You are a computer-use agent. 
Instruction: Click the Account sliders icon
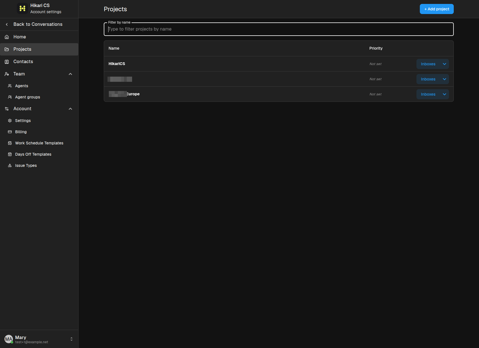click(x=7, y=109)
